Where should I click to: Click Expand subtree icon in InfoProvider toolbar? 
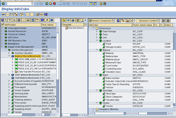pyautogui.click(x=10, y=20)
